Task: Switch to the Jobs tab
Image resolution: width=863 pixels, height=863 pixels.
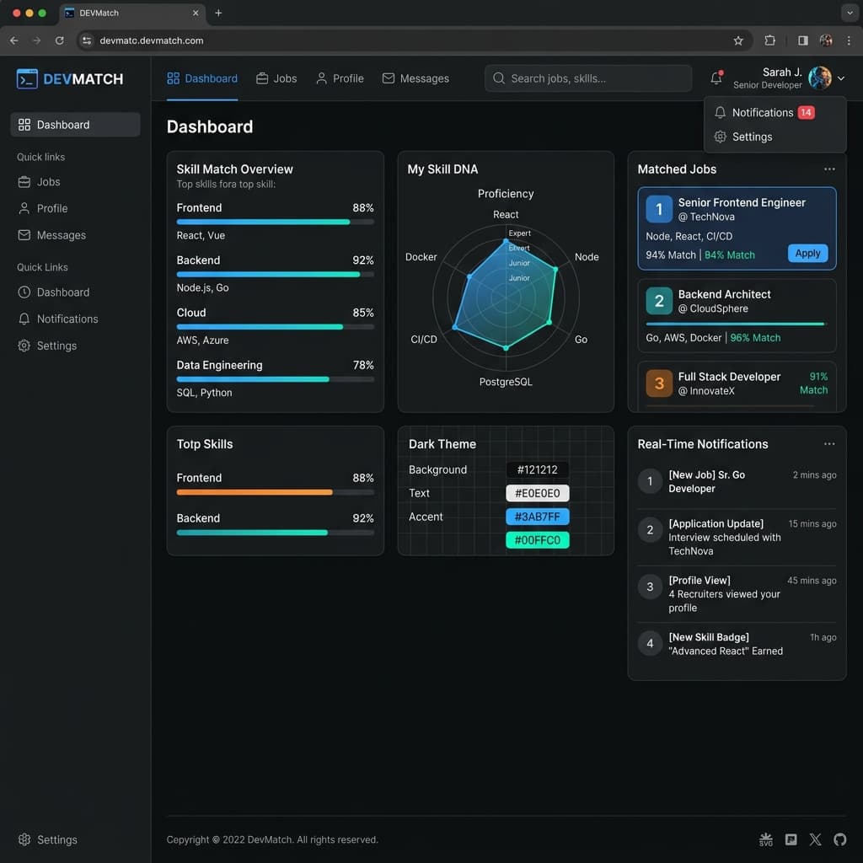Action: point(276,78)
